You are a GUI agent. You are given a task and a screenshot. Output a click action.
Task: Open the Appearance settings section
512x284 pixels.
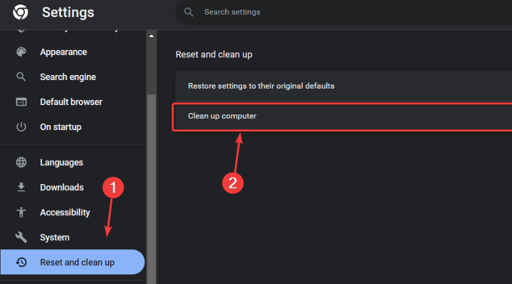(x=63, y=52)
